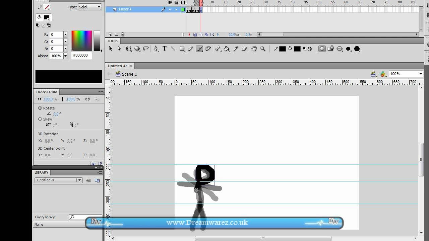Pick a hue in the color spectrum box
Image resolution: width=429 pixels, height=241 pixels.
click(x=81, y=41)
